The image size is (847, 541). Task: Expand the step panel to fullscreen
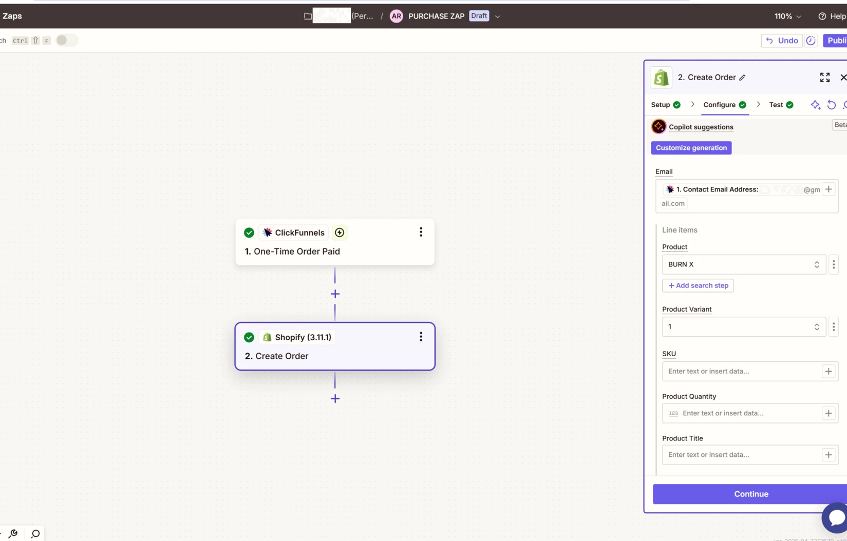825,78
